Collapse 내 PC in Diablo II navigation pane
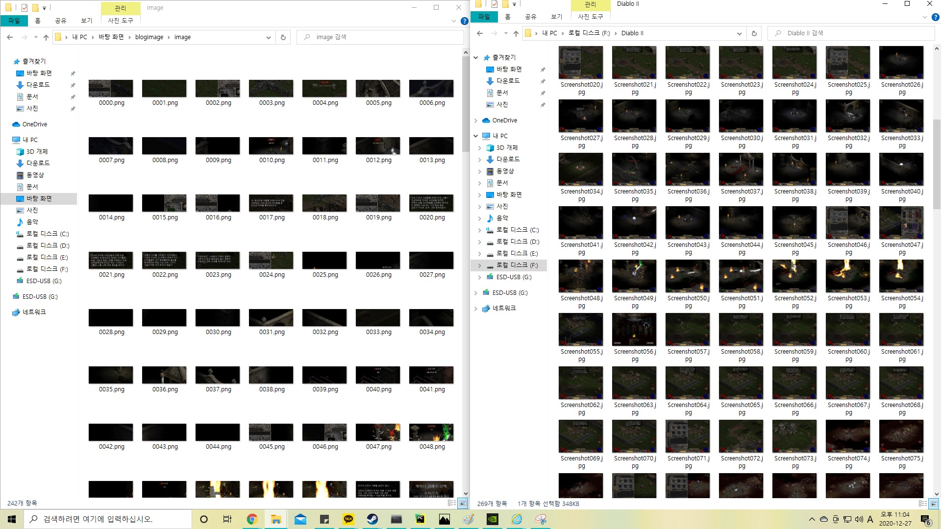Viewport: 941px width, 529px height. pos(475,136)
